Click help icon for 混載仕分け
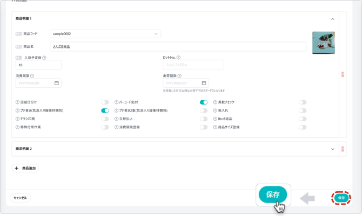 17,102
